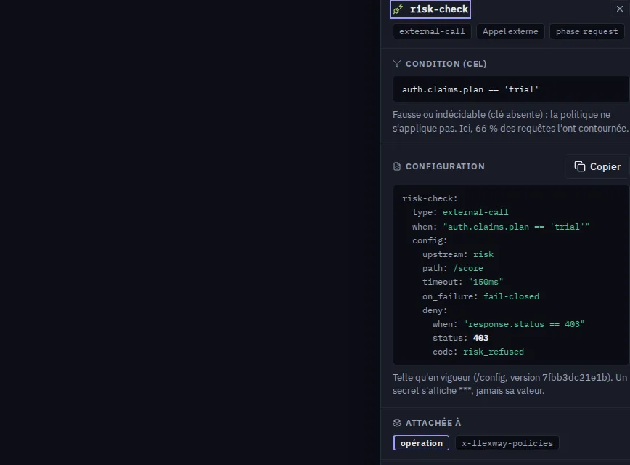
Task: Click the "status: 403" YAML line
Action: click(x=460, y=338)
